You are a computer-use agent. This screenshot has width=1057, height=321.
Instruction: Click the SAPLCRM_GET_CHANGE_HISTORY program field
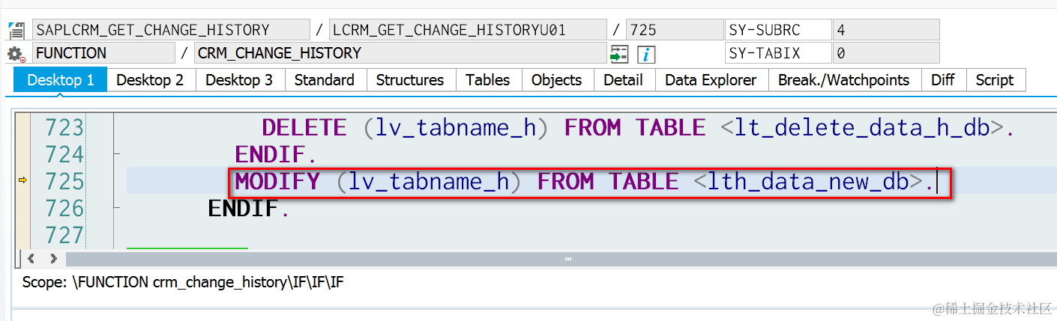(171, 30)
